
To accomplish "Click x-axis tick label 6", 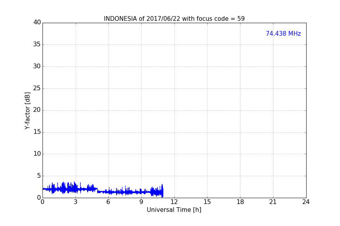I will click(108, 202).
